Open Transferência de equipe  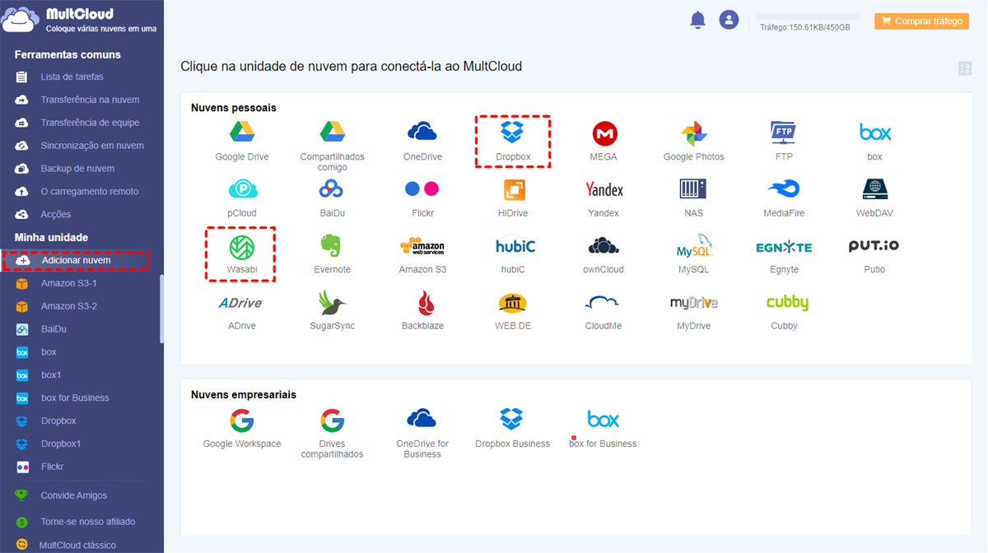(91, 123)
